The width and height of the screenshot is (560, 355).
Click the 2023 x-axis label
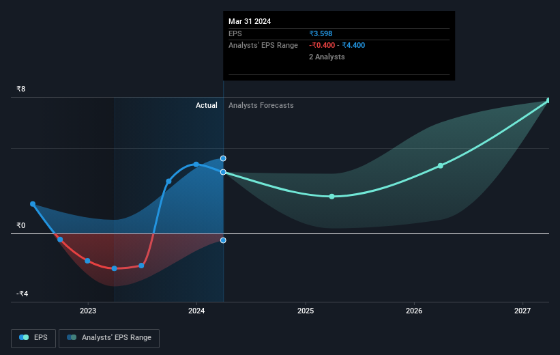(88, 311)
